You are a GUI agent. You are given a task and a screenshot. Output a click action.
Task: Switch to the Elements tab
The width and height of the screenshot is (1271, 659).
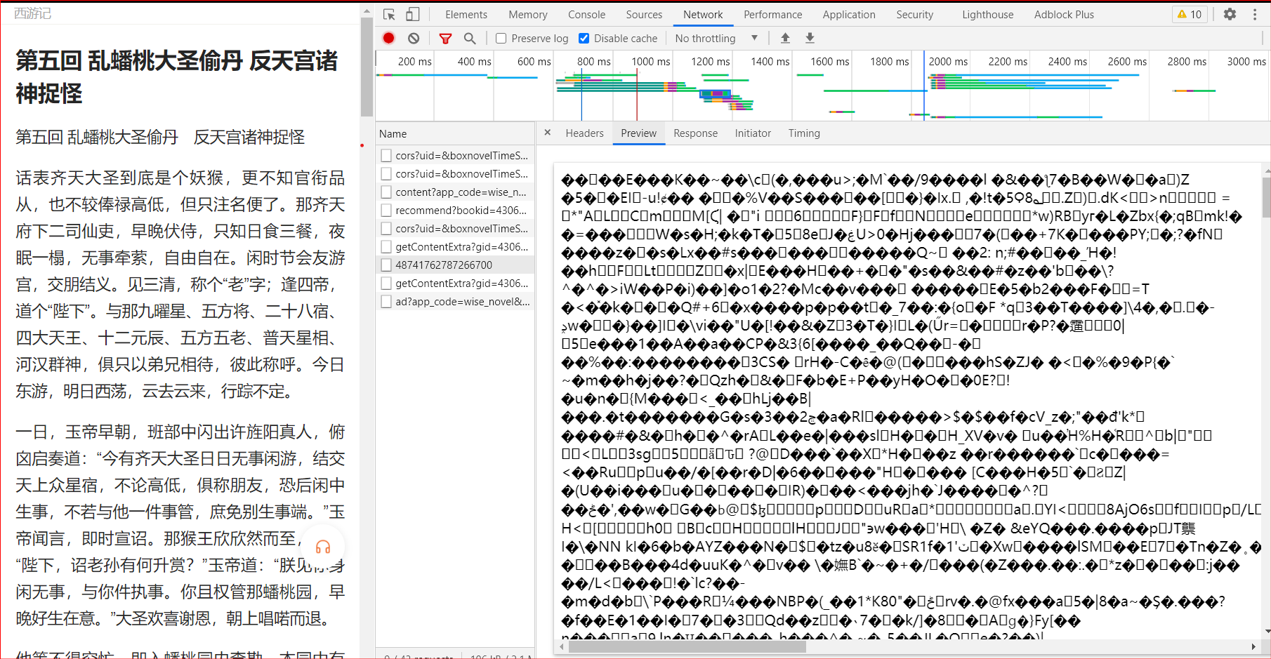(x=466, y=14)
